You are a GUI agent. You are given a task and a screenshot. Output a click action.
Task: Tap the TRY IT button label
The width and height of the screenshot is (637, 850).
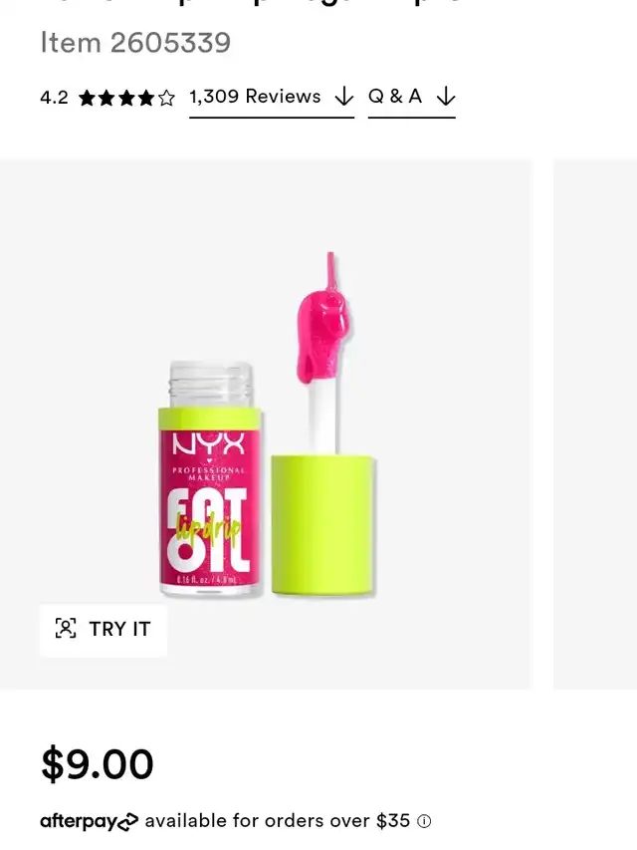coord(119,629)
